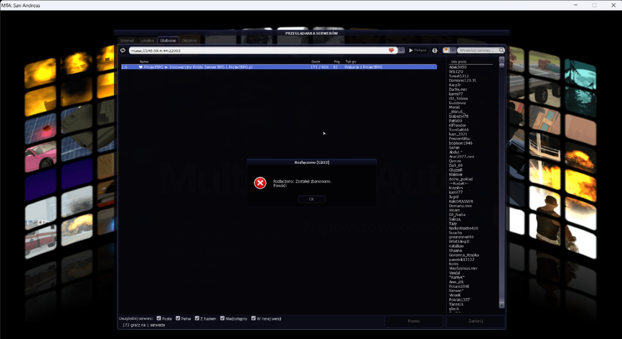Screen dimensions: 622x339
Task: Click the red error X icon in dialog
Action: click(x=260, y=183)
